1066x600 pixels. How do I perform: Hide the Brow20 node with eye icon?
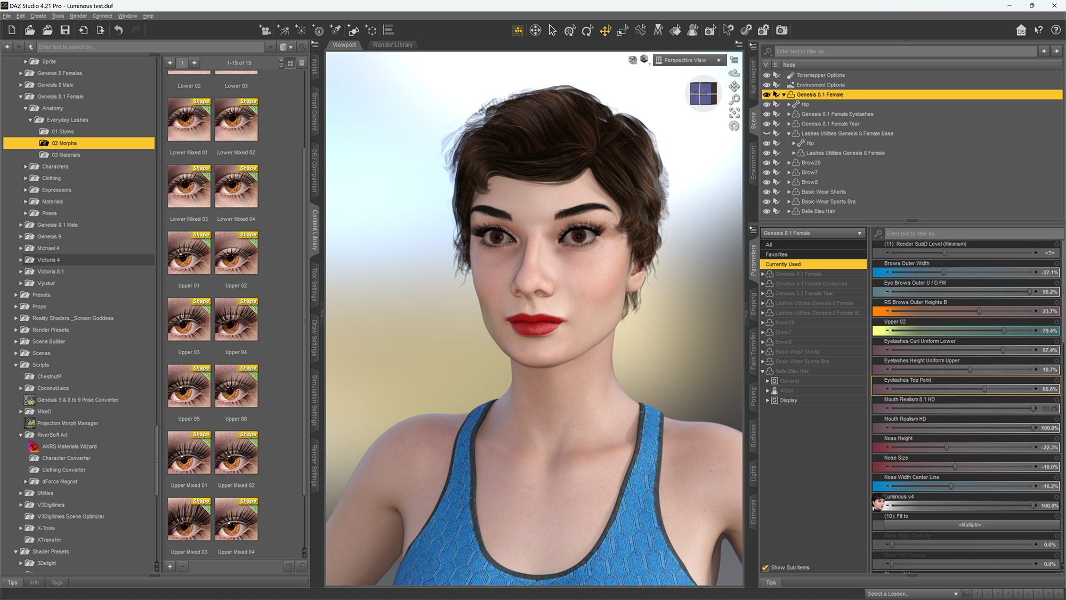766,163
